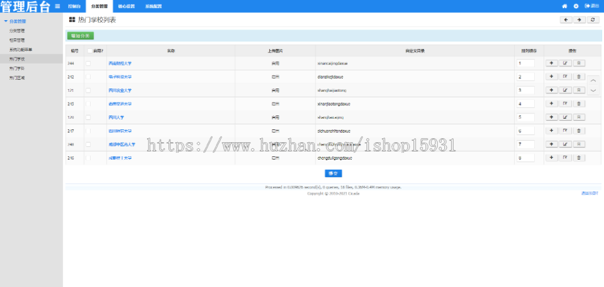This screenshot has width=604, height=287.
Task: Click the green 增加分类 button
Action: 81,36
